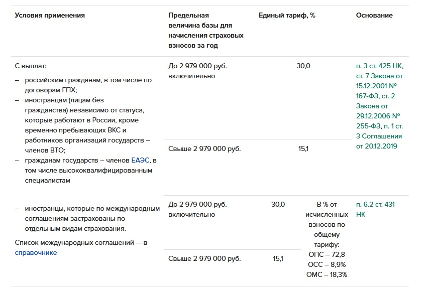Open the справочнике link
The width and height of the screenshot is (432, 297).
coord(36,253)
